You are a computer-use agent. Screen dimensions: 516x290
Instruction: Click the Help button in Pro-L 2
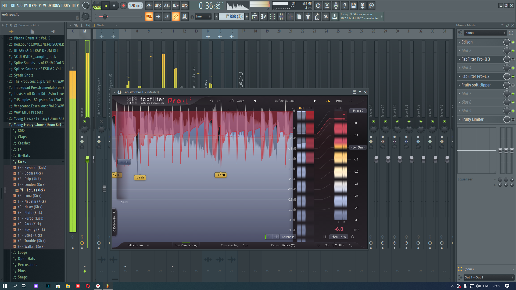click(x=339, y=101)
